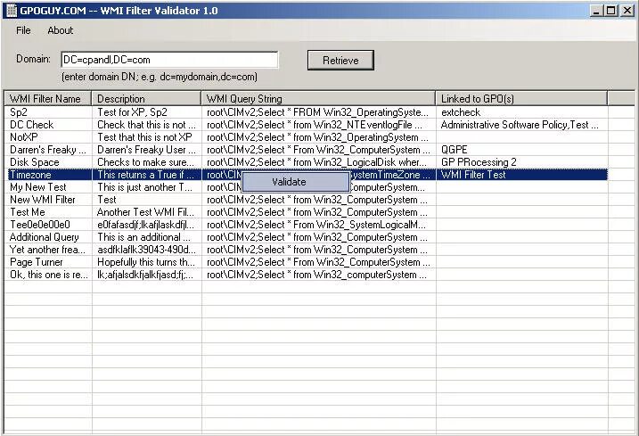
Task: Sort by the Description column header
Action: pos(147,99)
